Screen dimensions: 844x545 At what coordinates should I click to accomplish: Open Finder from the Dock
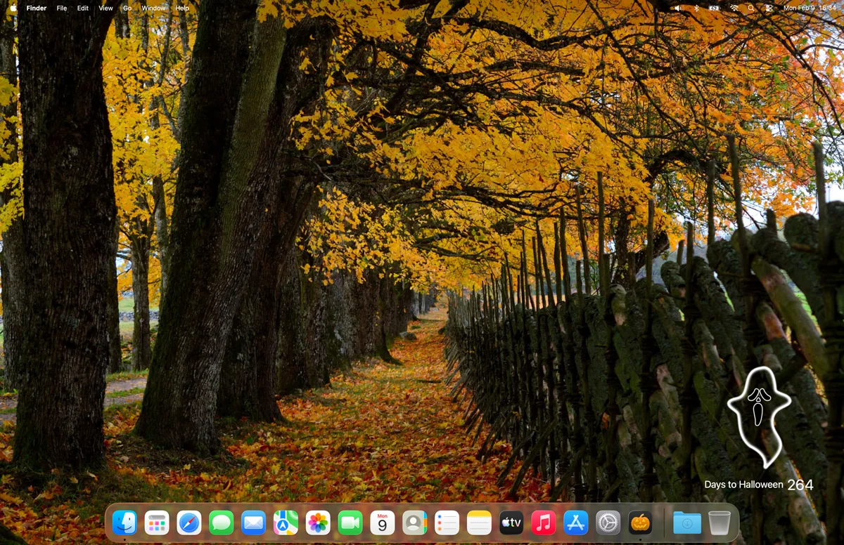coord(124,523)
